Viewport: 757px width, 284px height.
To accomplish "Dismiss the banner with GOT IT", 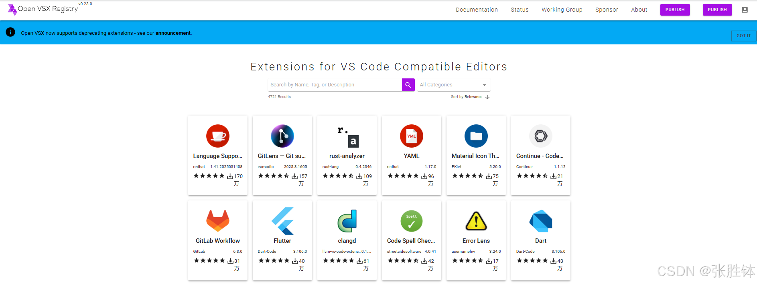I will pyautogui.click(x=744, y=36).
